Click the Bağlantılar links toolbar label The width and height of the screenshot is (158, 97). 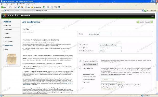coord(153,11)
